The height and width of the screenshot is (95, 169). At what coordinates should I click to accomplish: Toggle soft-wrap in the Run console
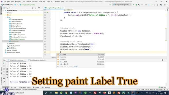point(7,69)
